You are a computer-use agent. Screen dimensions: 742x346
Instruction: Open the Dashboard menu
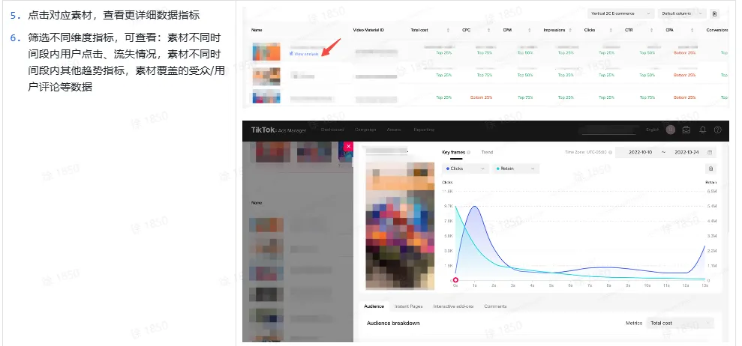click(x=332, y=130)
